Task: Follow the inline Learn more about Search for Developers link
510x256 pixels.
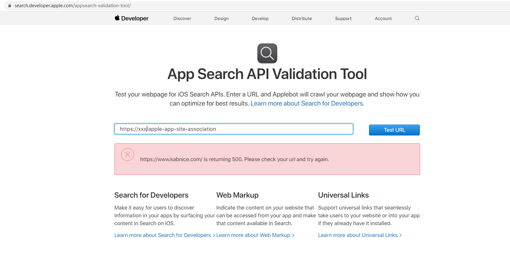Action: click(307, 103)
